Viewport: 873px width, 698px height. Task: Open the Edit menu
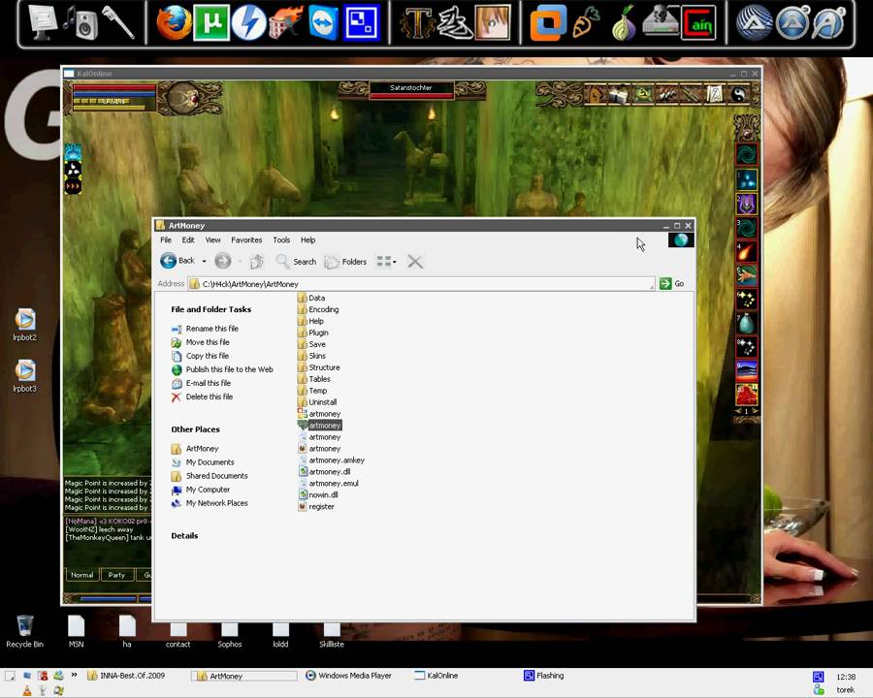click(188, 239)
